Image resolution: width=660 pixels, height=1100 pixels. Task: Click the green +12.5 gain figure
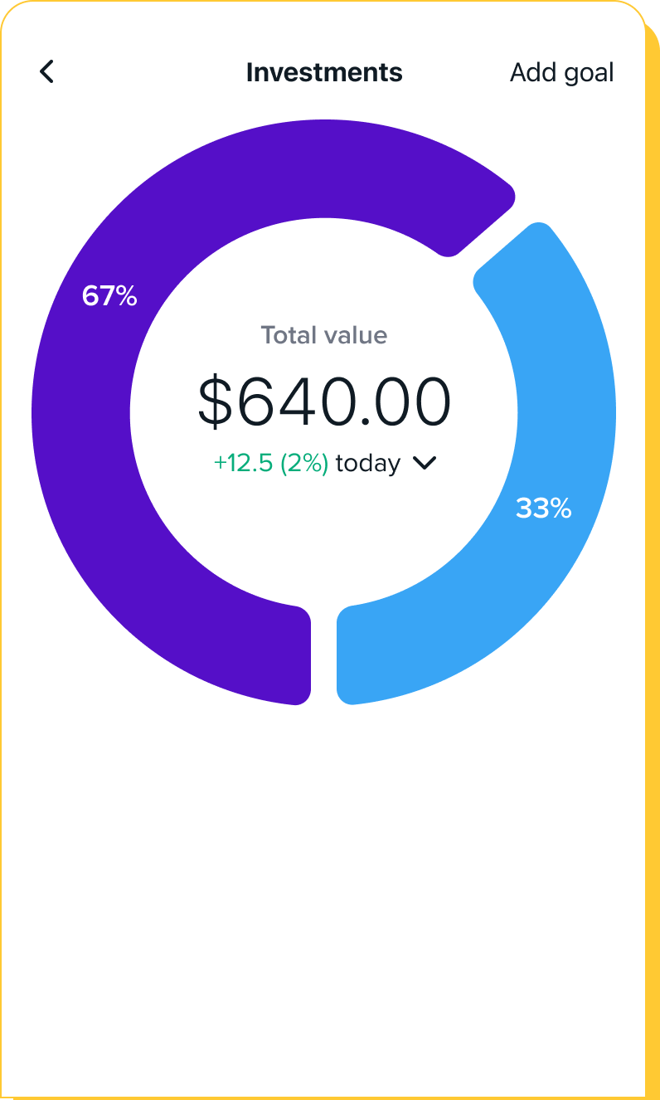(244, 464)
